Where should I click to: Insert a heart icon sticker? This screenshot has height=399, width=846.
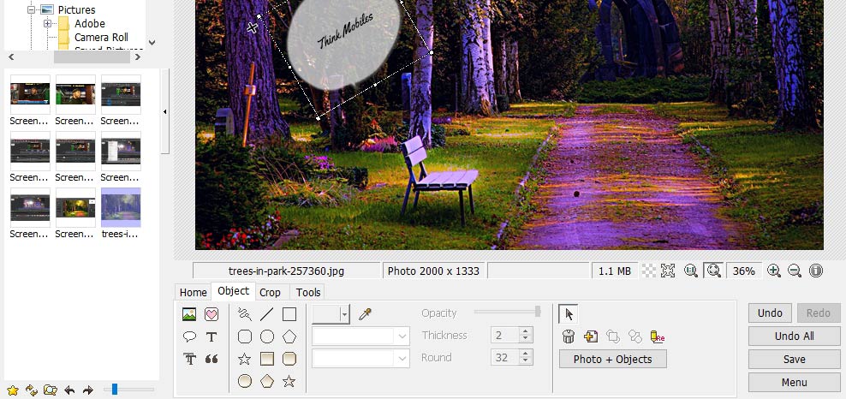point(211,314)
